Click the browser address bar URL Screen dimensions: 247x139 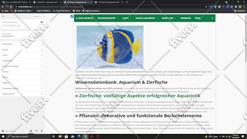[50, 7]
